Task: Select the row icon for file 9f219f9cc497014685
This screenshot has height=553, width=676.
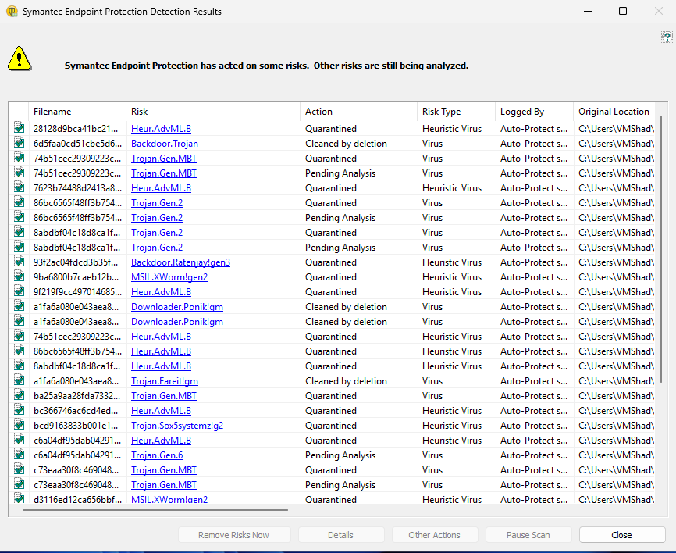Action: (19, 291)
